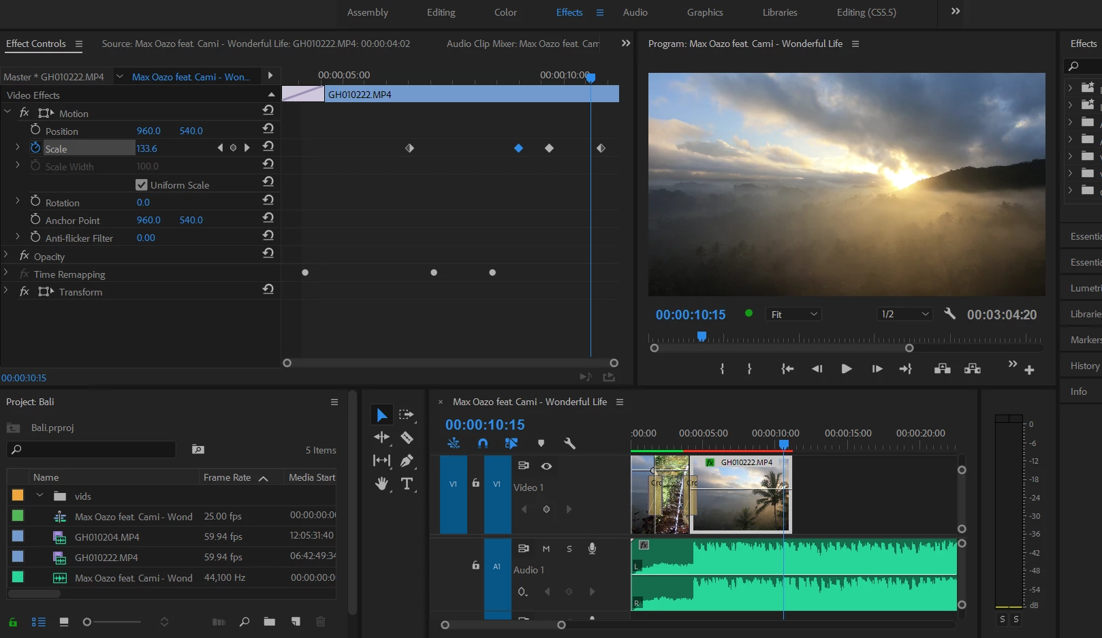Switch to the Color workspace
The image size is (1102, 638).
coord(505,12)
